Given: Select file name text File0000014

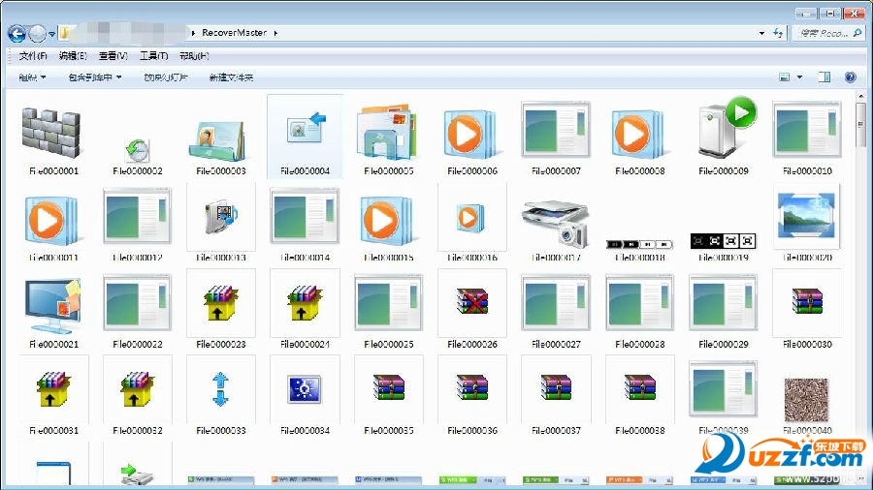Looking at the screenshot, I should point(306,258).
